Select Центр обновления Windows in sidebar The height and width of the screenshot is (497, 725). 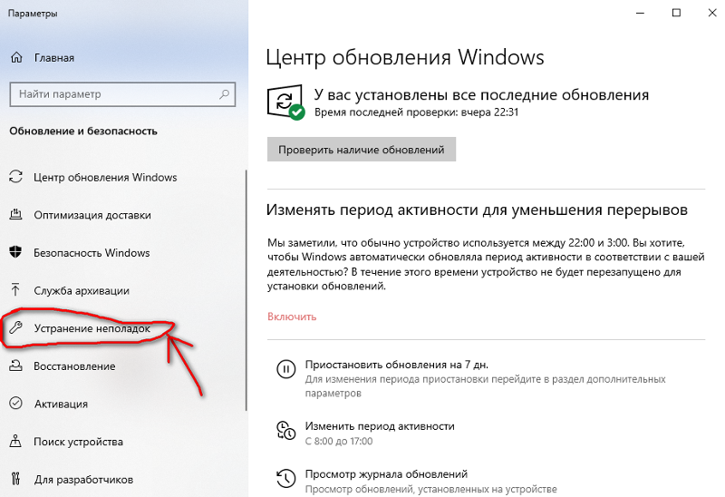[x=105, y=177]
